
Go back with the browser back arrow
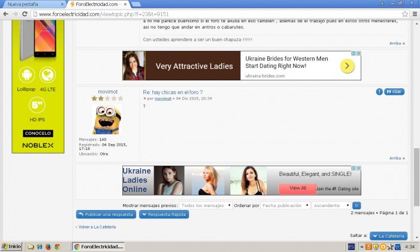[5, 14]
